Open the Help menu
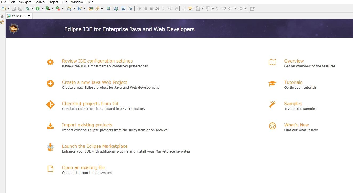 [90, 2]
